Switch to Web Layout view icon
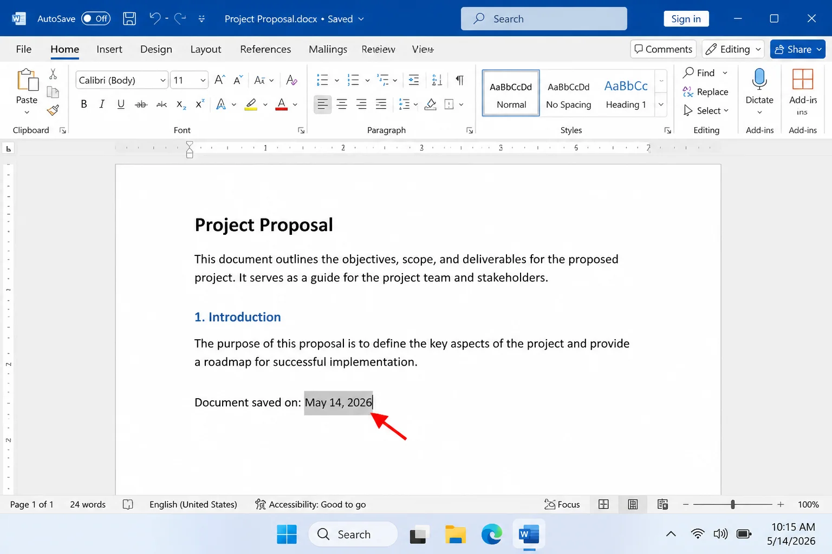Viewport: 832px width, 554px height. coord(662,504)
